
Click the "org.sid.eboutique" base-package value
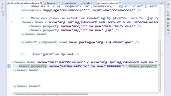tap(114, 42)
